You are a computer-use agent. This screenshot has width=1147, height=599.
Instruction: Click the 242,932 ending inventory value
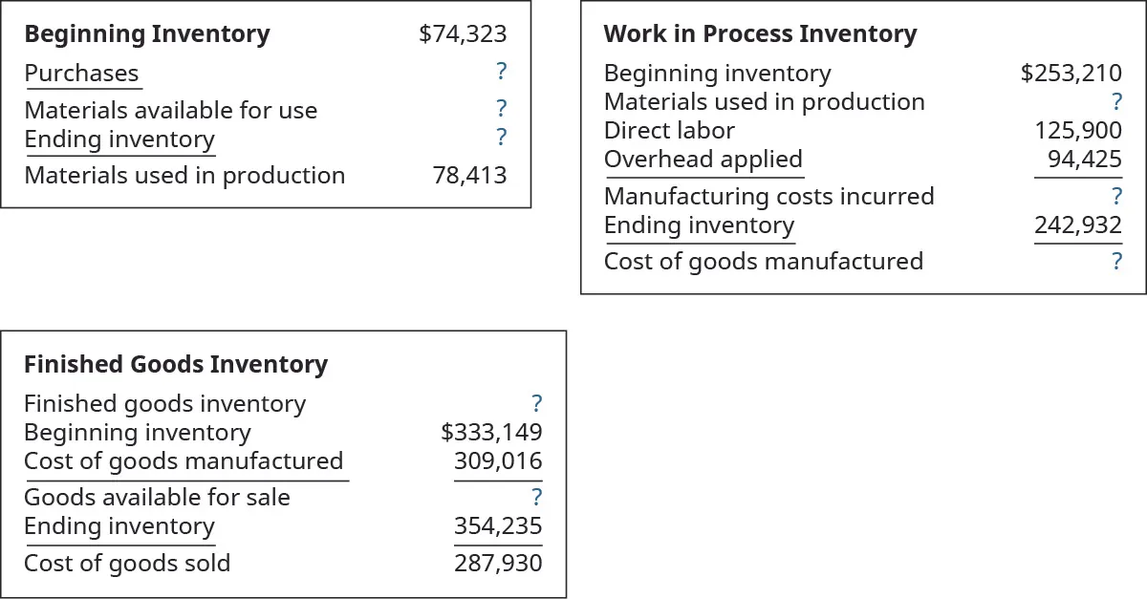(x=1078, y=225)
